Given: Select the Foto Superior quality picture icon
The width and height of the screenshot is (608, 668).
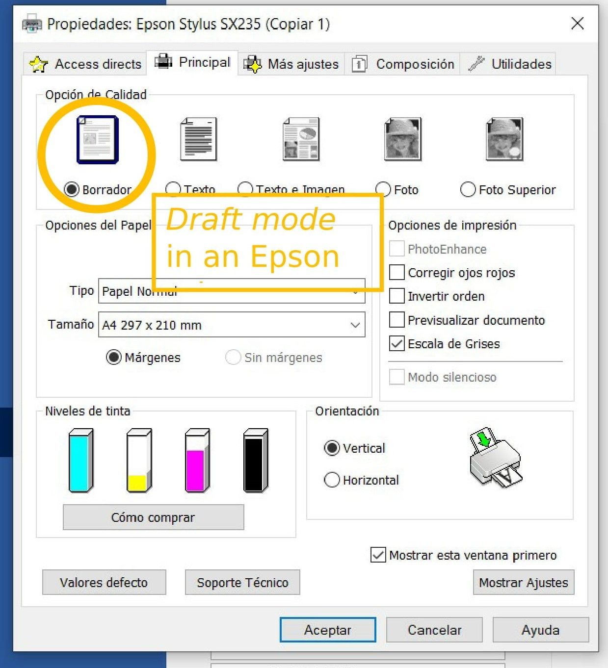Looking at the screenshot, I should [504, 139].
